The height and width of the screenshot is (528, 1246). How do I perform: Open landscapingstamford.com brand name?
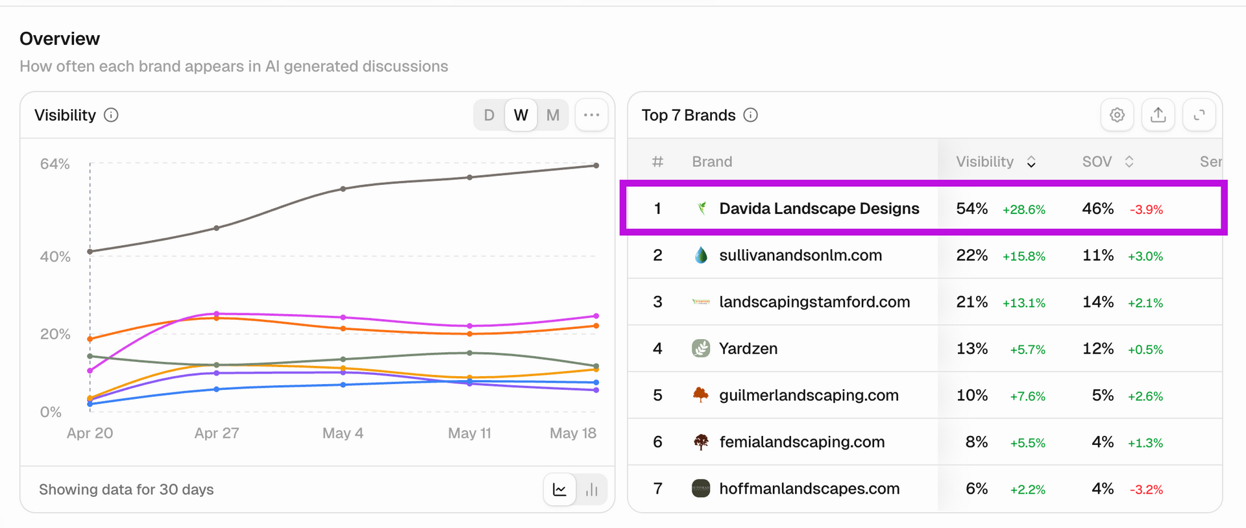pos(814,302)
